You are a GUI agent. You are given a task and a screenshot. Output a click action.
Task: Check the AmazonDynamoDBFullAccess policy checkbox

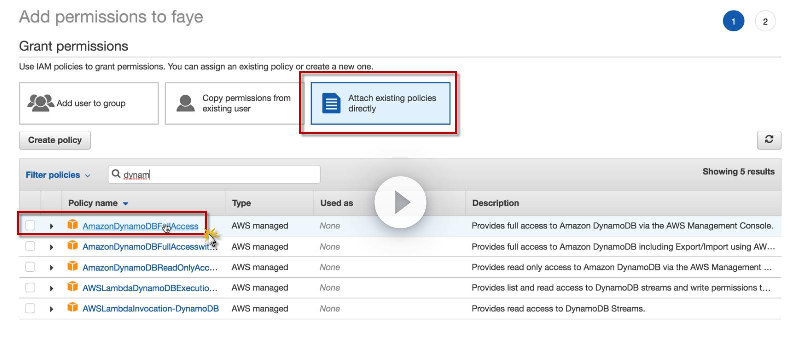click(30, 225)
